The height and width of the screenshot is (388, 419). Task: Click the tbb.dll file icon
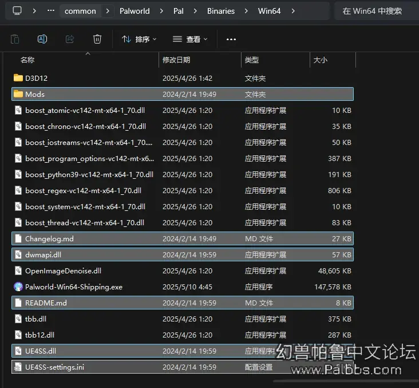pyautogui.click(x=18, y=319)
